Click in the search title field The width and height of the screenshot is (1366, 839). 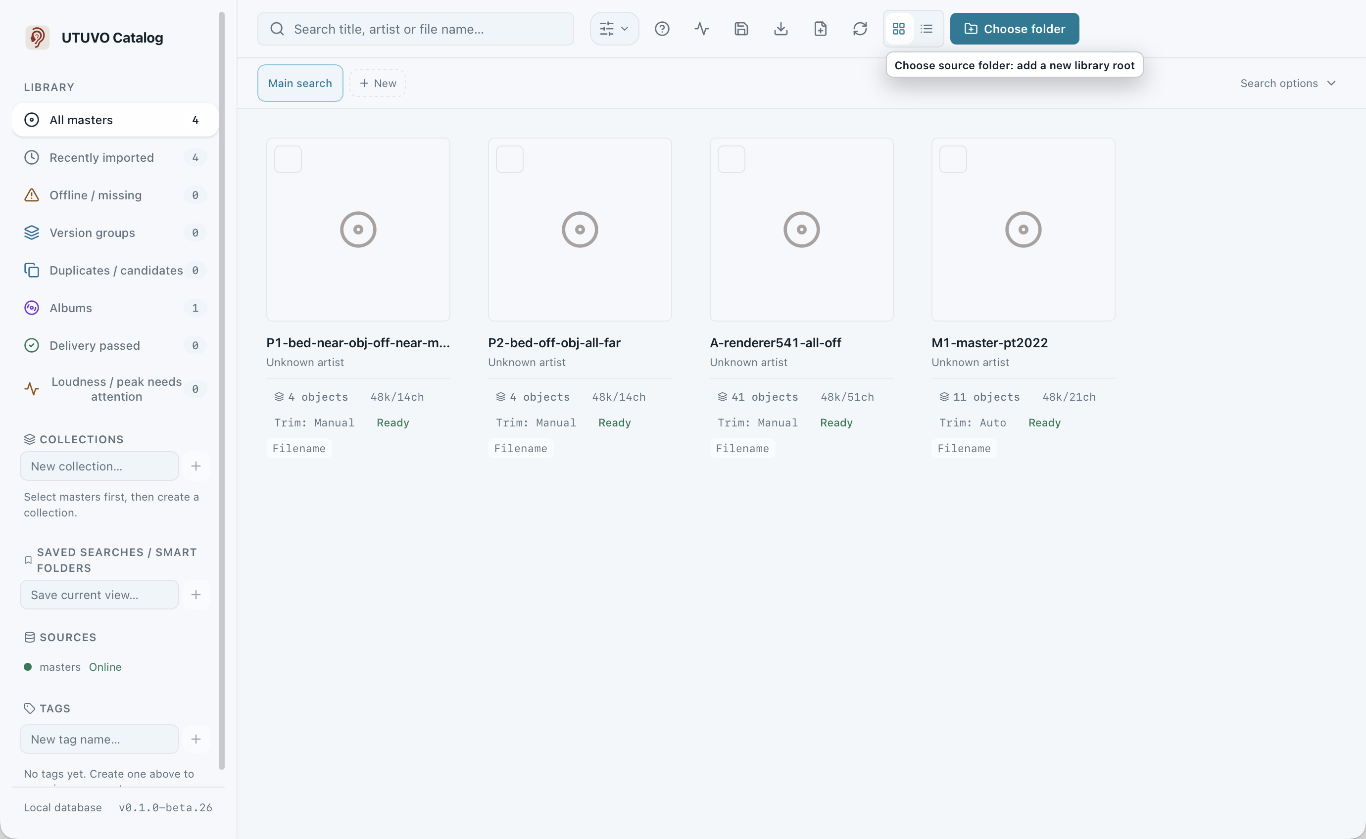click(415, 29)
